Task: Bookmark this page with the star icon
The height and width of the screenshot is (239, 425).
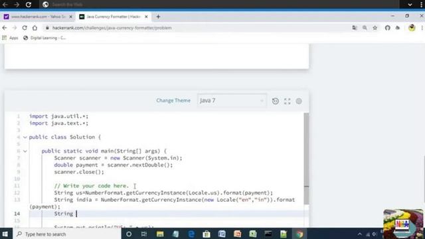Action: coord(375,28)
